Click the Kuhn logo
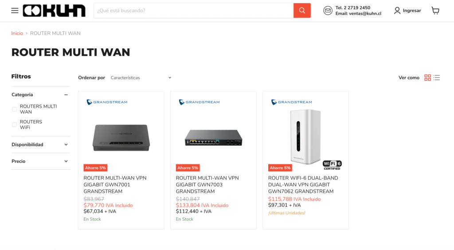454x250 pixels. coord(54,11)
